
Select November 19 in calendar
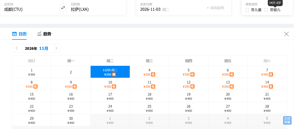[189, 96]
